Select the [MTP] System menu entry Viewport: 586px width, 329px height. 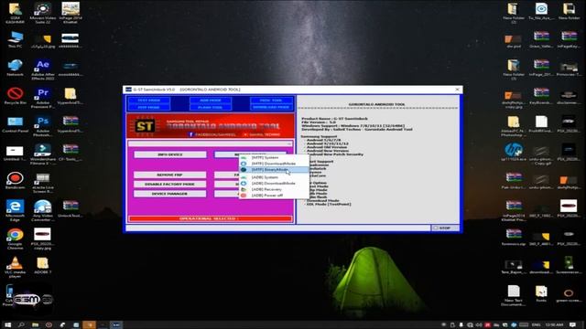click(x=274, y=158)
